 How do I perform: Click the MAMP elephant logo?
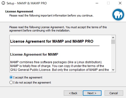[x=118, y=14]
